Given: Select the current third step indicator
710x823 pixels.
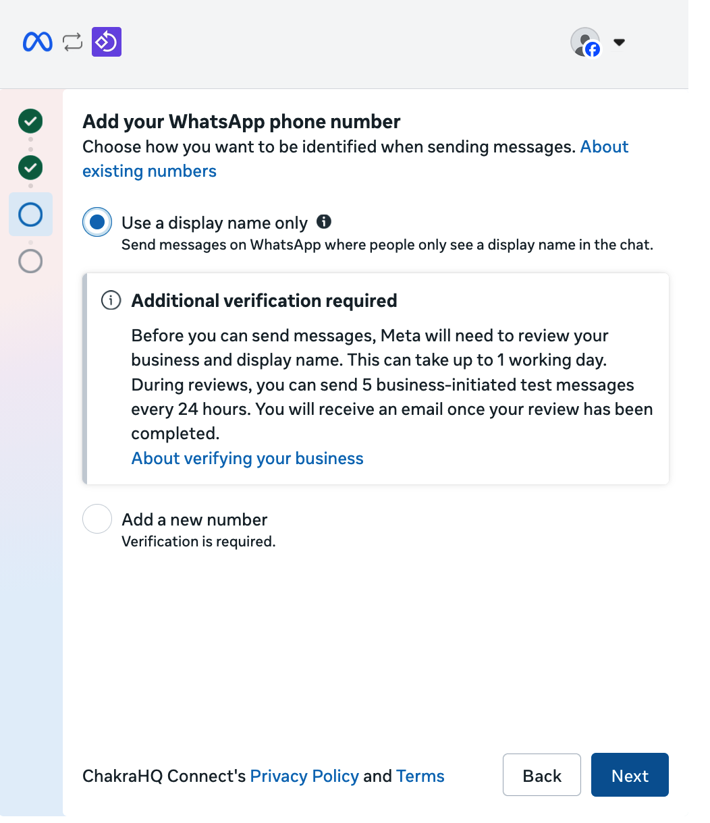Looking at the screenshot, I should click(x=30, y=215).
